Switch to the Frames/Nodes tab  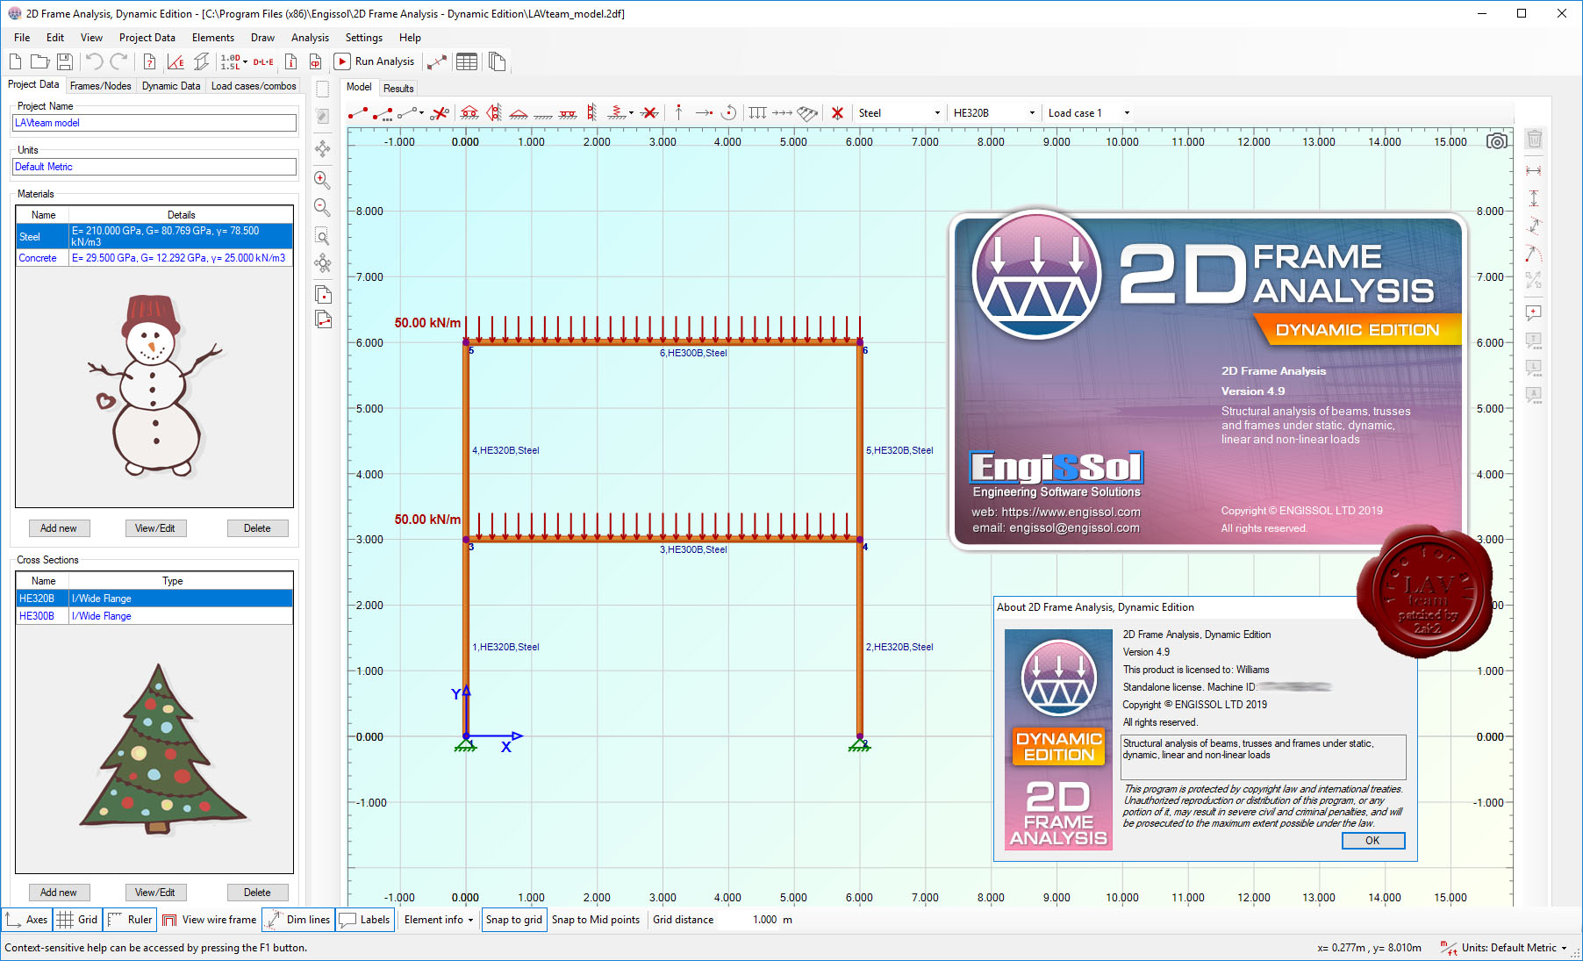point(100,86)
